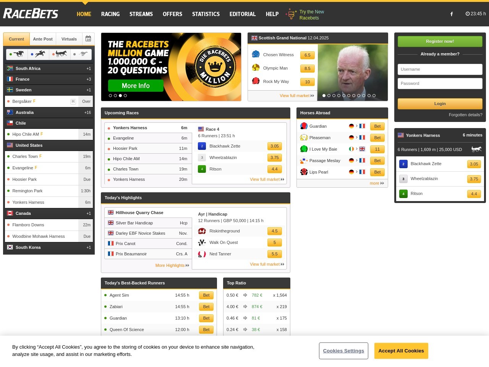Collapse Sweden country group
The height and width of the screenshot is (367, 489).
(49, 90)
